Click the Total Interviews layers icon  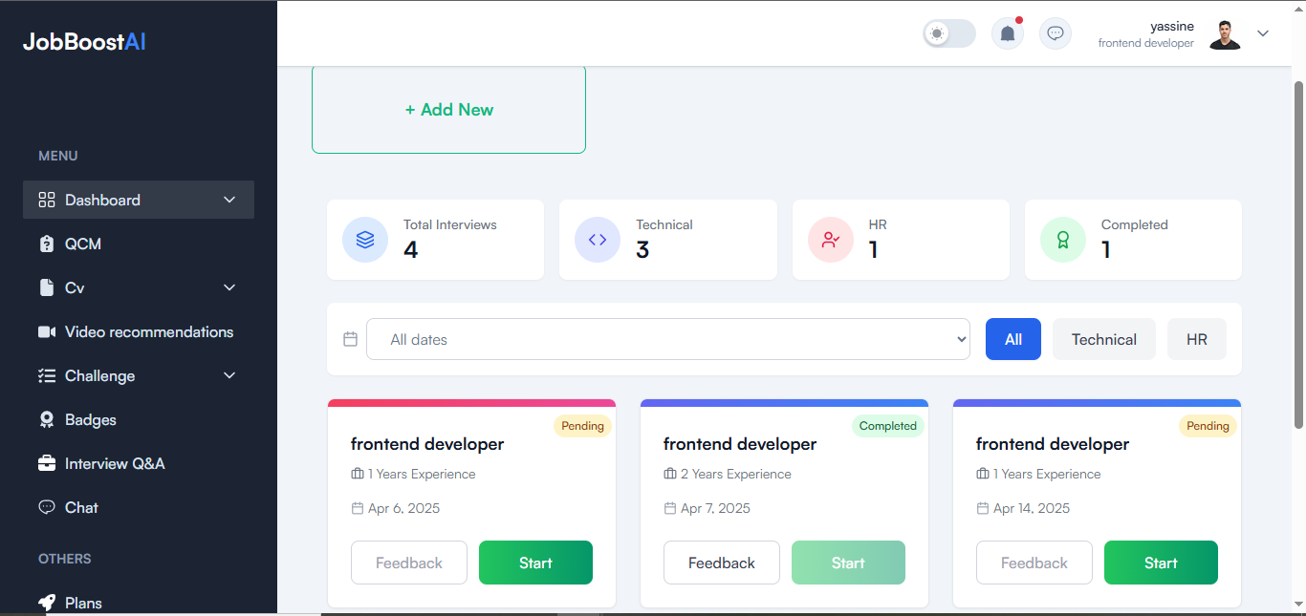point(365,240)
